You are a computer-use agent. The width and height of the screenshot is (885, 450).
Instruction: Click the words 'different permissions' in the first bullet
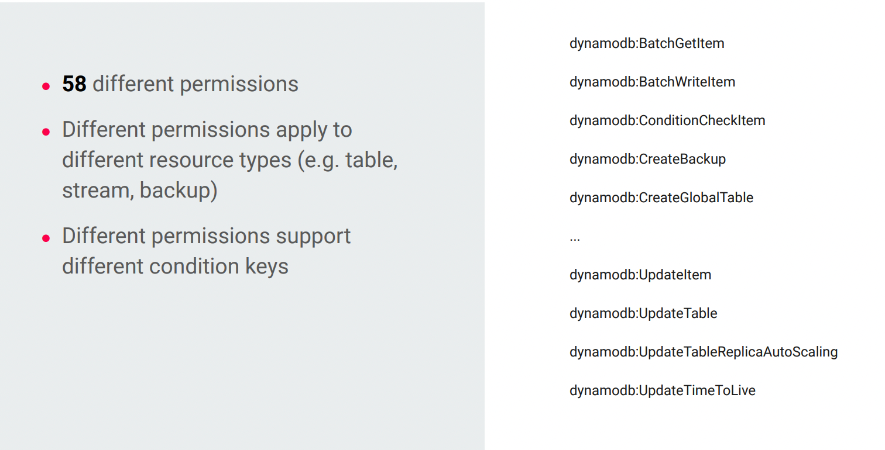point(195,84)
